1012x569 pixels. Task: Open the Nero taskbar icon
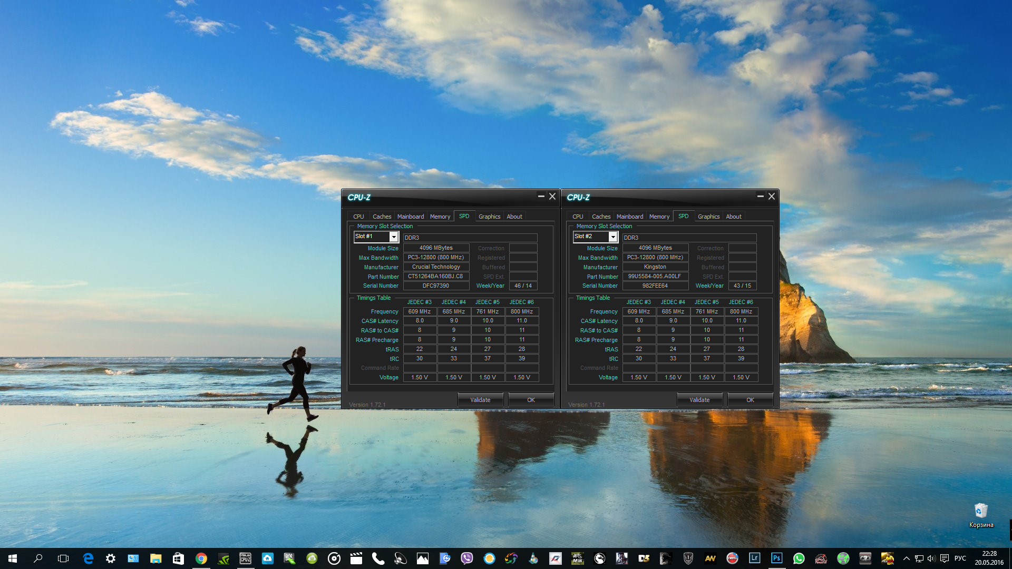click(732, 558)
